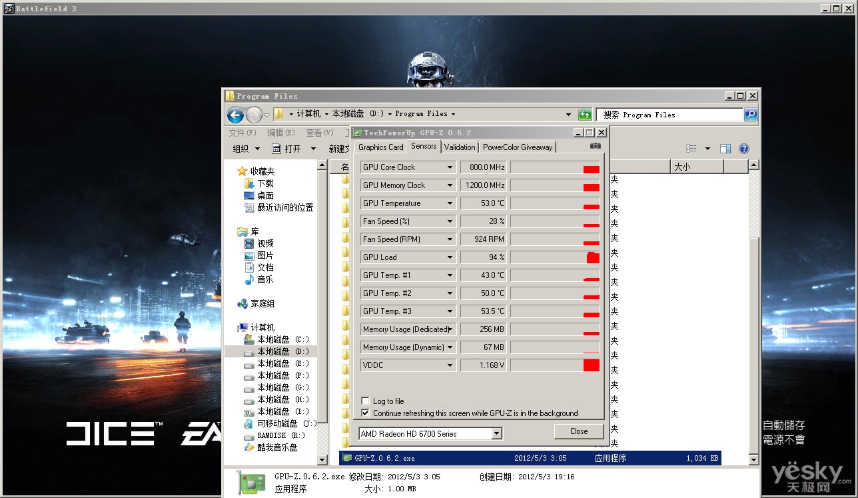Click the GPU-Z Close button
Viewport: 858px width, 498px height.
(x=579, y=431)
